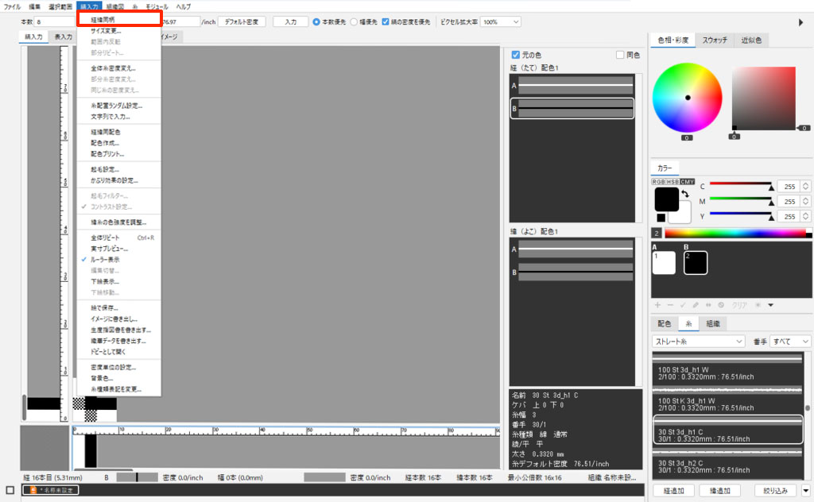
Task: Click the small black default-colors square icon
Action: (x=661, y=218)
